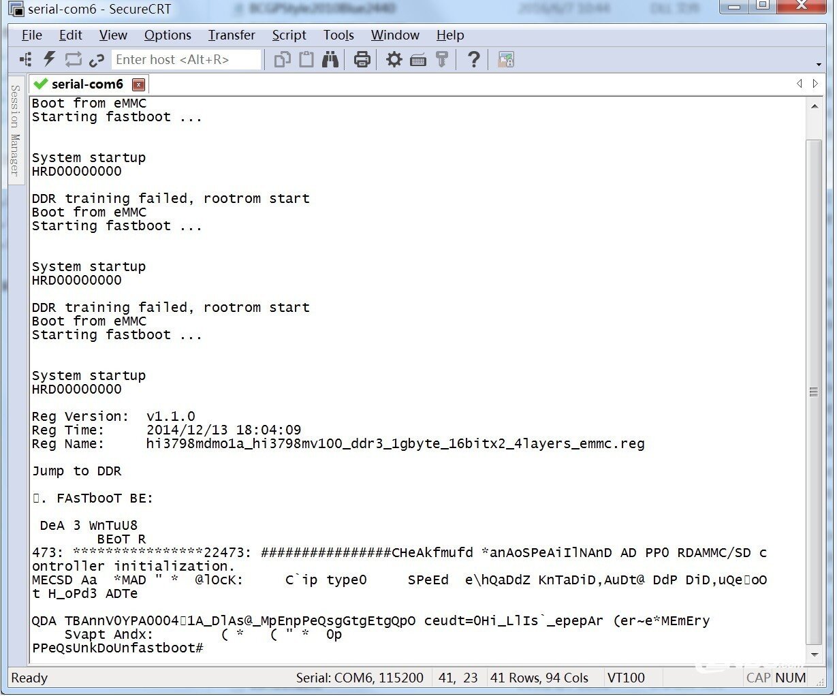Click the Enter host input field
This screenshot has height=696, width=837.
pos(186,60)
